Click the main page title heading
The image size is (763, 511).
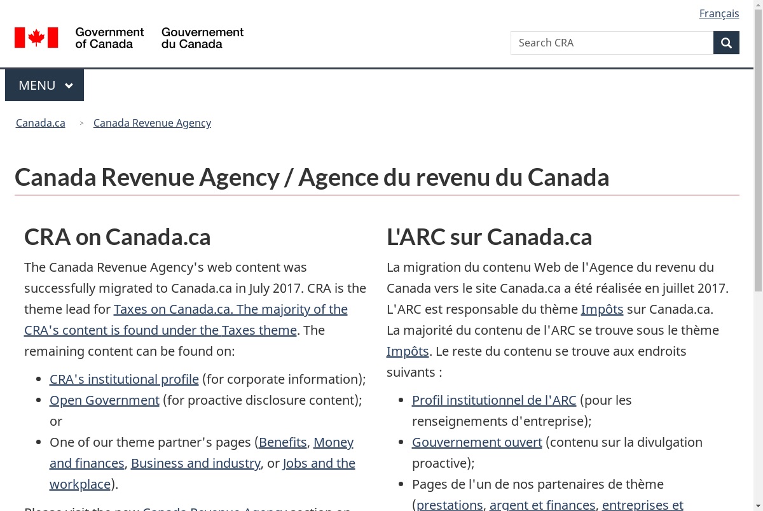[x=312, y=177]
